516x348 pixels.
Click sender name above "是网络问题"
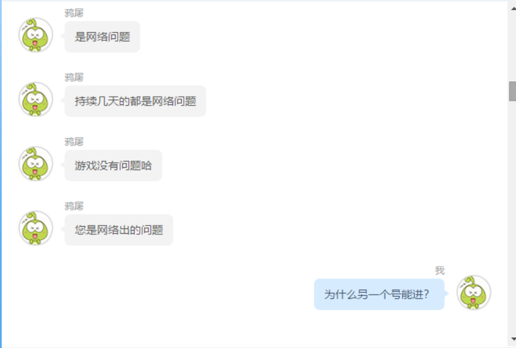[x=74, y=13]
